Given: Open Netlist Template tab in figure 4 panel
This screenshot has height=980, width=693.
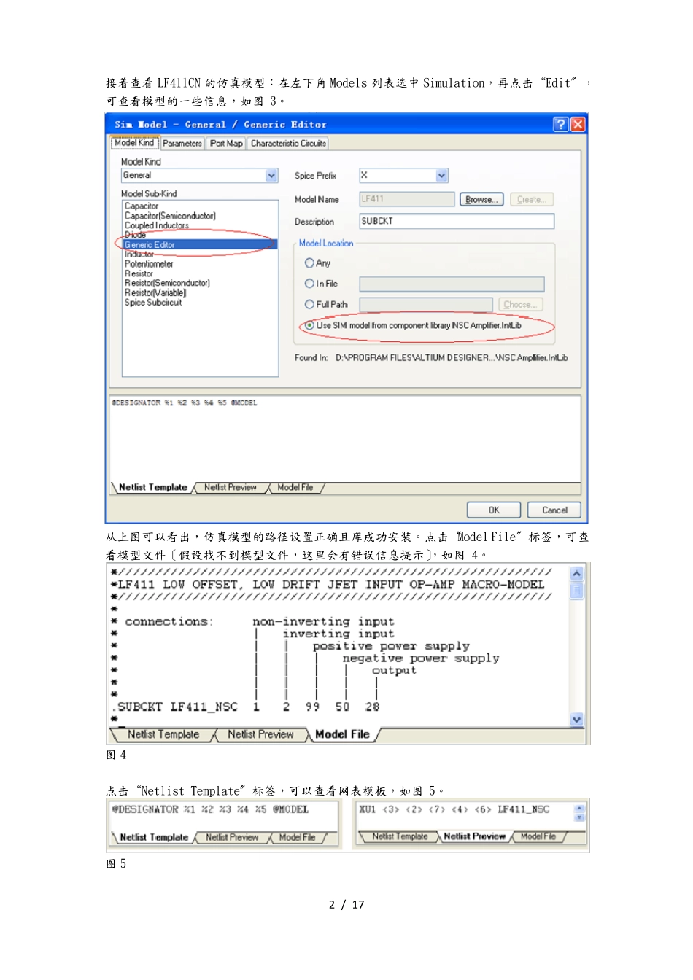Looking at the screenshot, I should 163,734.
